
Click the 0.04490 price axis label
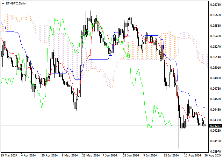click(215, 110)
